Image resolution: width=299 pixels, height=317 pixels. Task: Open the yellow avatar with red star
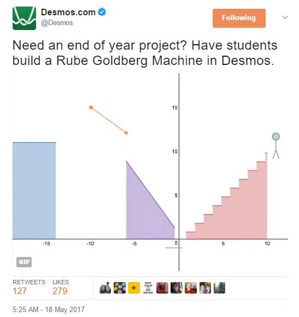(x=134, y=288)
